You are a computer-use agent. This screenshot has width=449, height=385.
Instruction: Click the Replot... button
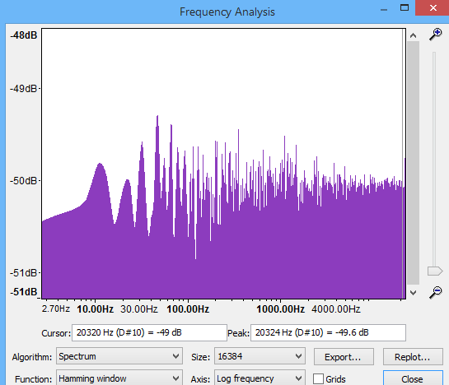(x=413, y=357)
